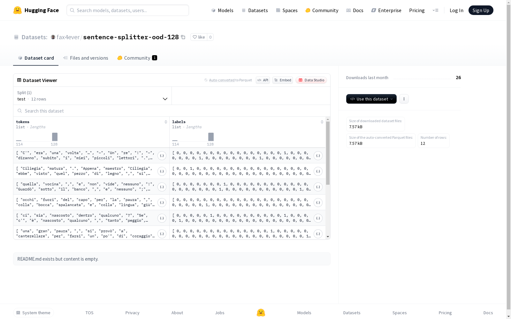Expand tokens cell starting with "Ciliegia"
The width and height of the screenshot is (511, 319).
point(162,171)
